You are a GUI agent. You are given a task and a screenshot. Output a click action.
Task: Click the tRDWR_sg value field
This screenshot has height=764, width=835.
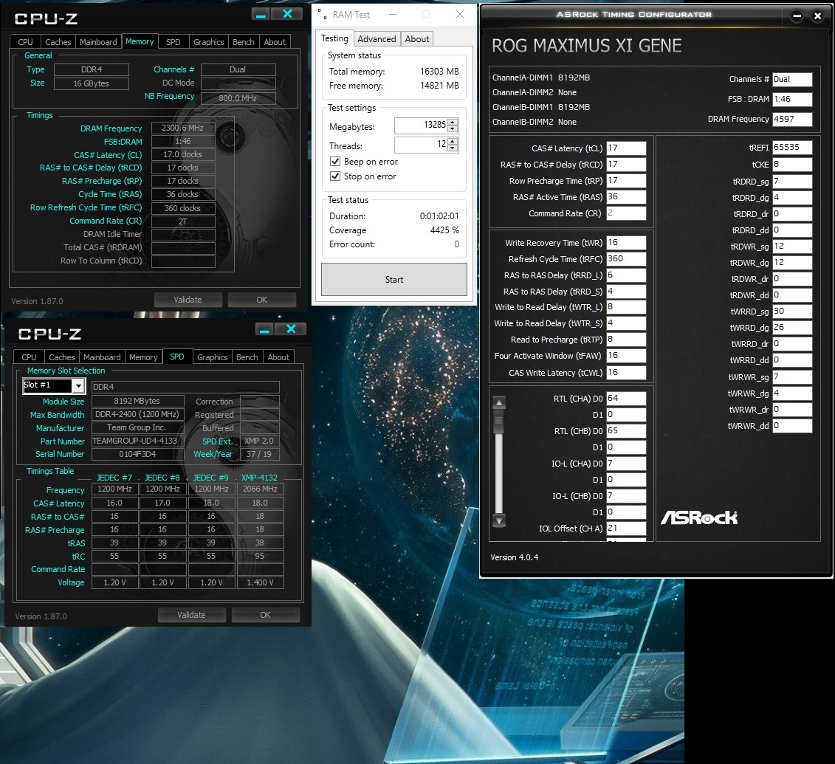pos(792,247)
